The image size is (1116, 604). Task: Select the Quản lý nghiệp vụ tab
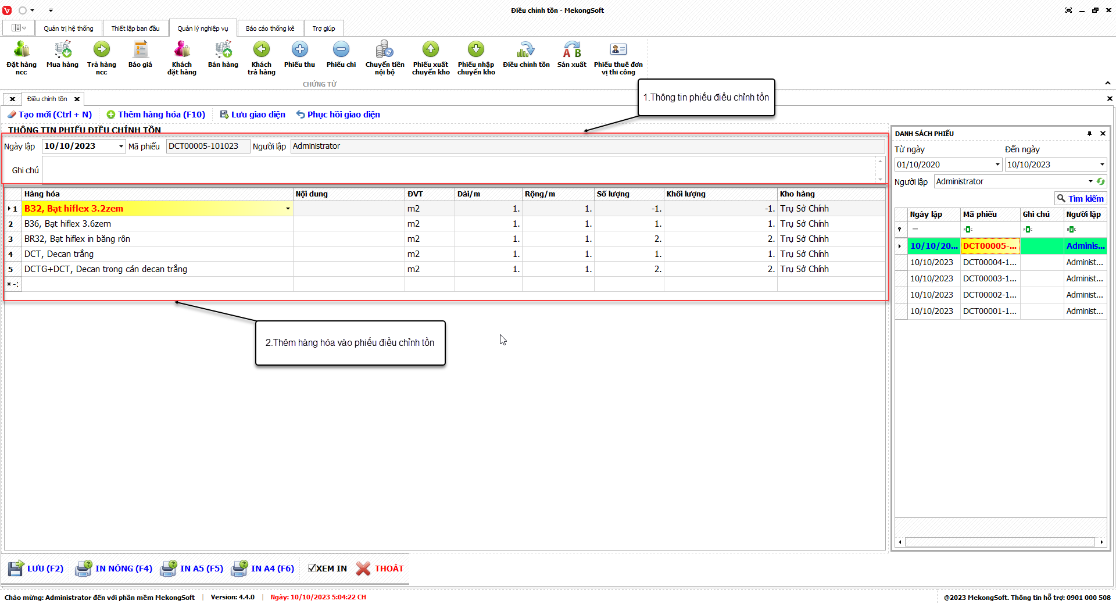pyautogui.click(x=203, y=28)
